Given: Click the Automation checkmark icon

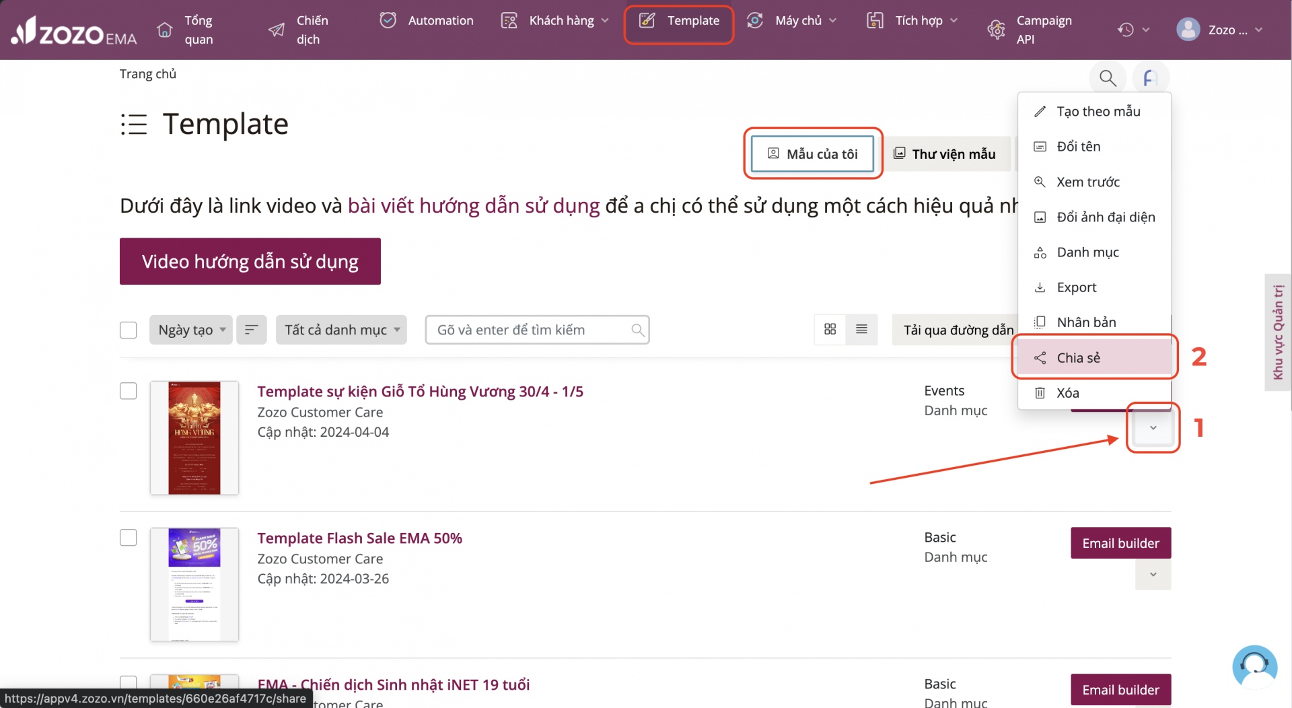Looking at the screenshot, I should click(388, 20).
